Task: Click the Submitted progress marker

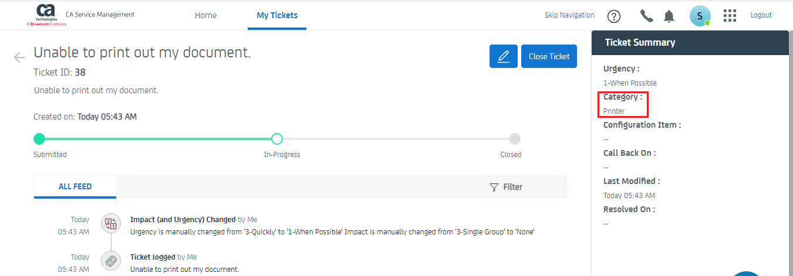Action: click(39, 139)
